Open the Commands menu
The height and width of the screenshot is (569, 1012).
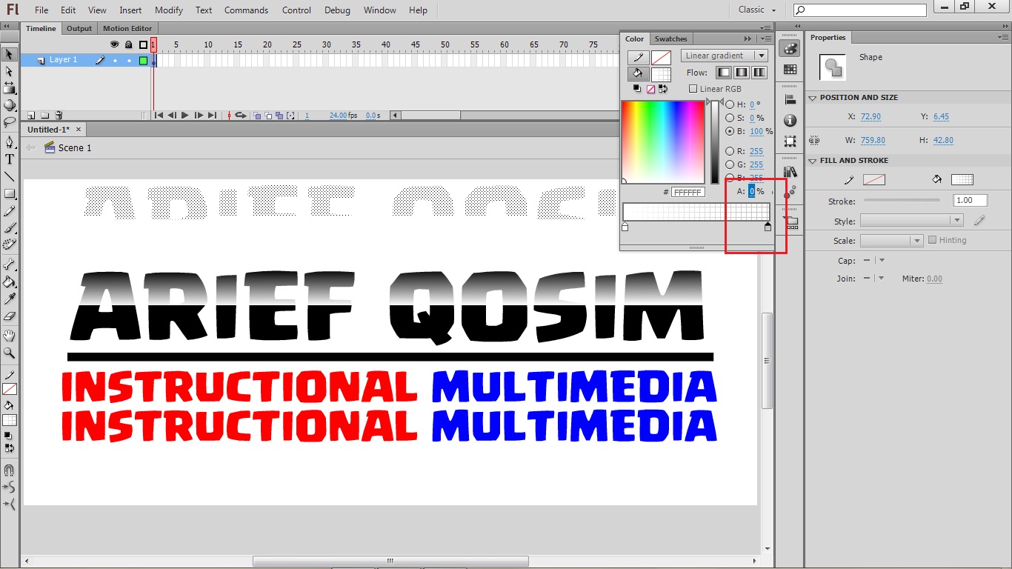click(x=246, y=10)
